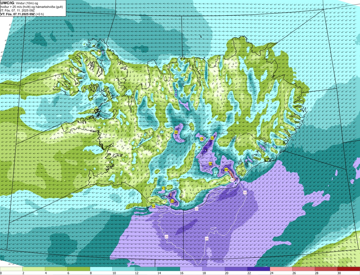Select the yellow gust label '26' at the coast

click(x=153, y=206)
